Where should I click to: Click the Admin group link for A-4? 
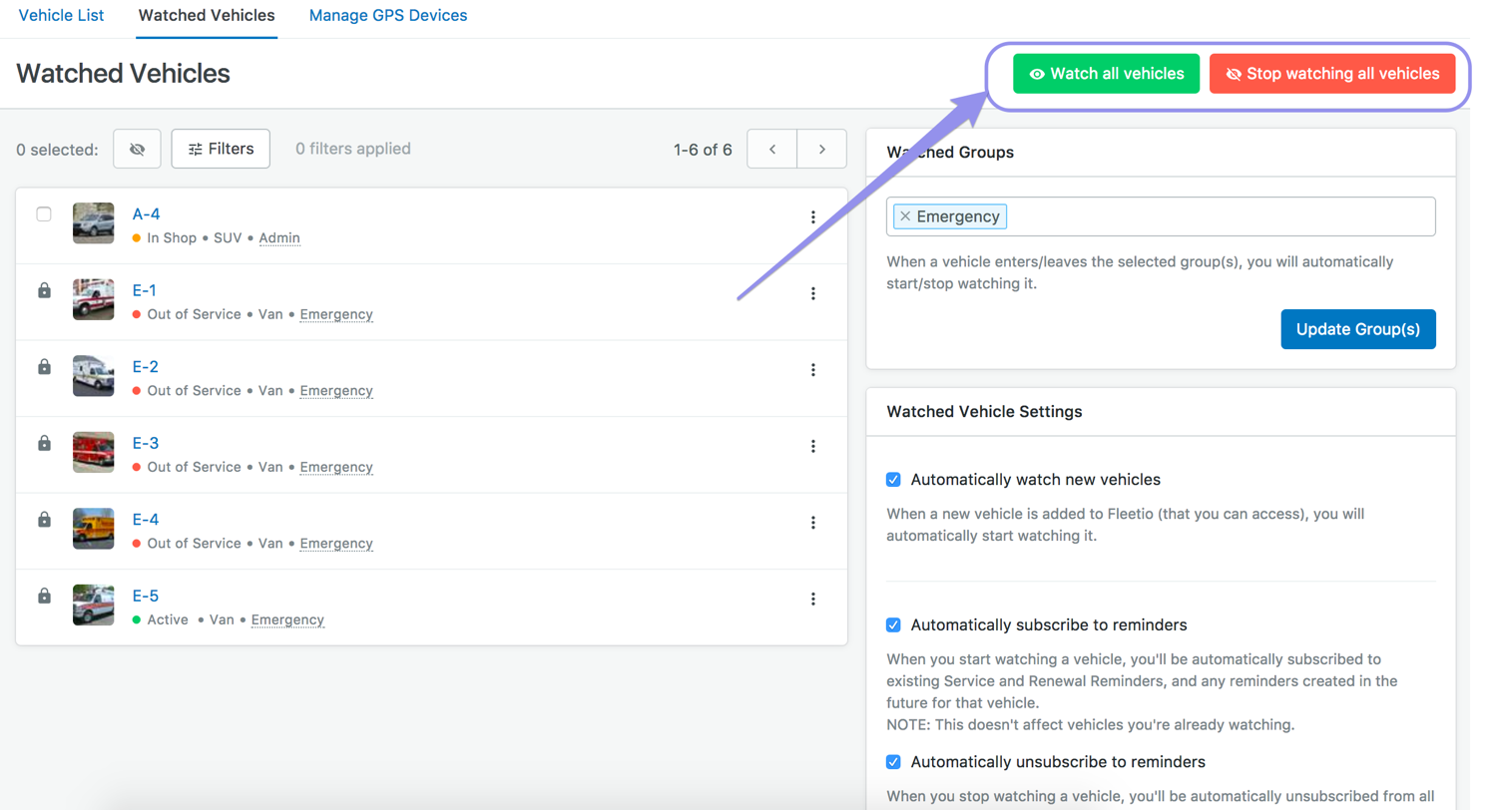tap(279, 238)
